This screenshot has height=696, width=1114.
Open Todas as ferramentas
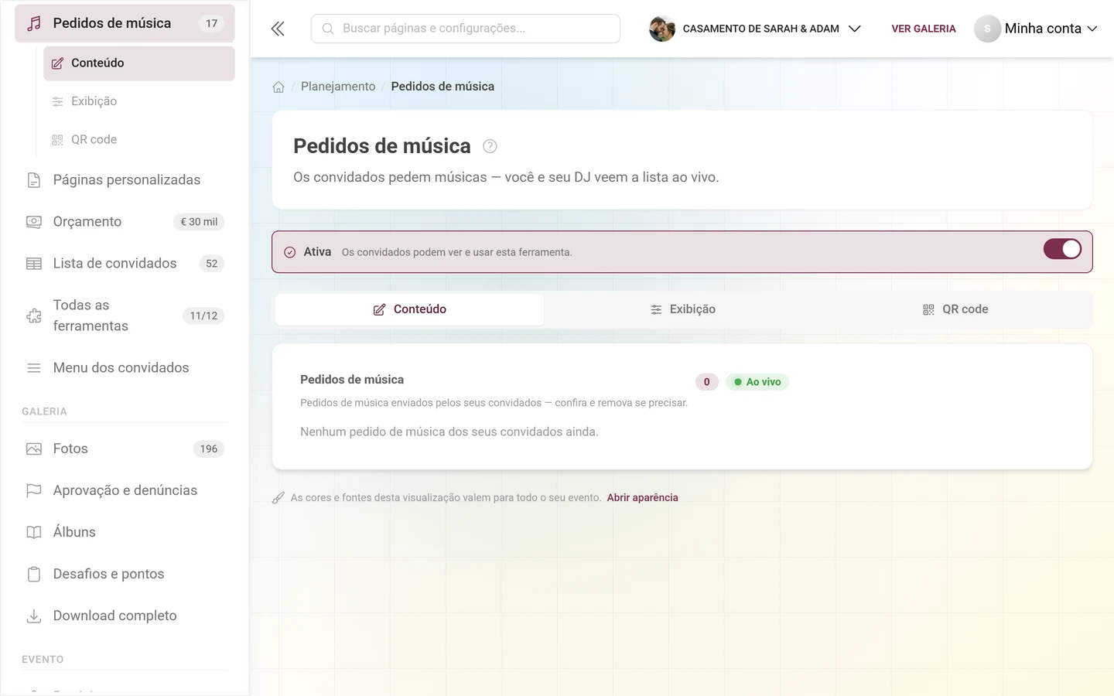[x=125, y=316]
